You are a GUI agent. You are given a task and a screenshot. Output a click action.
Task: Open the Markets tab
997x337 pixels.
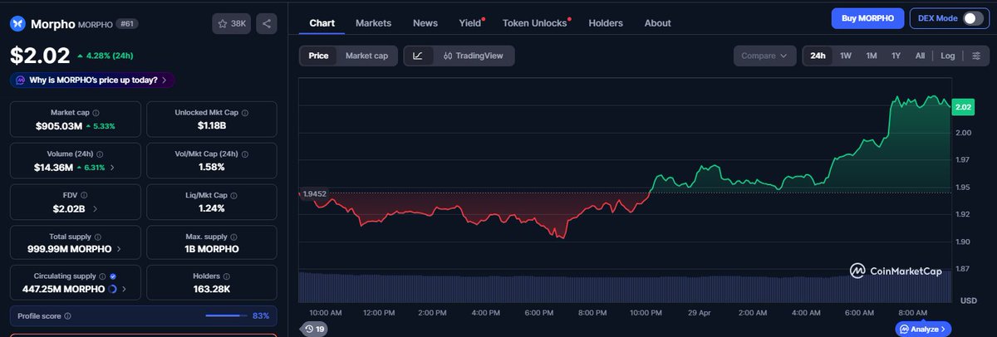(373, 22)
